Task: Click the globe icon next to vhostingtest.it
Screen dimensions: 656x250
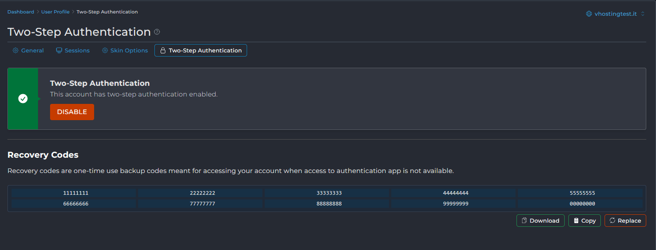Action: tap(589, 14)
